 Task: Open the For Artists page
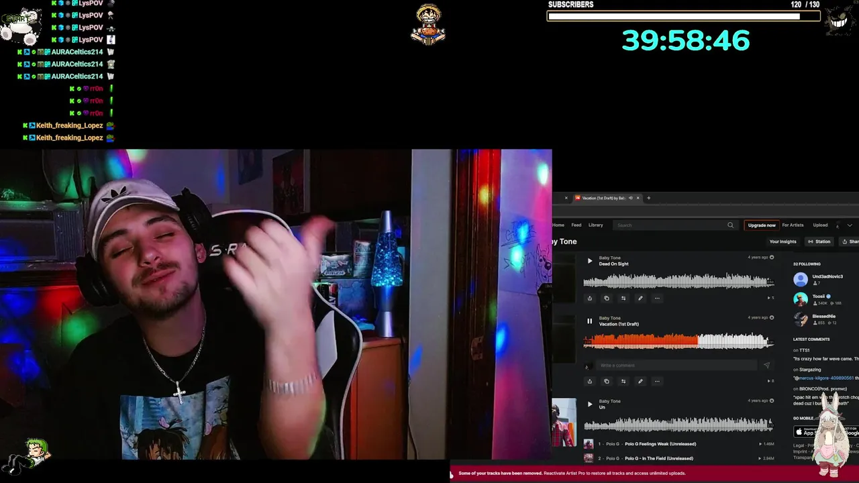(x=793, y=225)
